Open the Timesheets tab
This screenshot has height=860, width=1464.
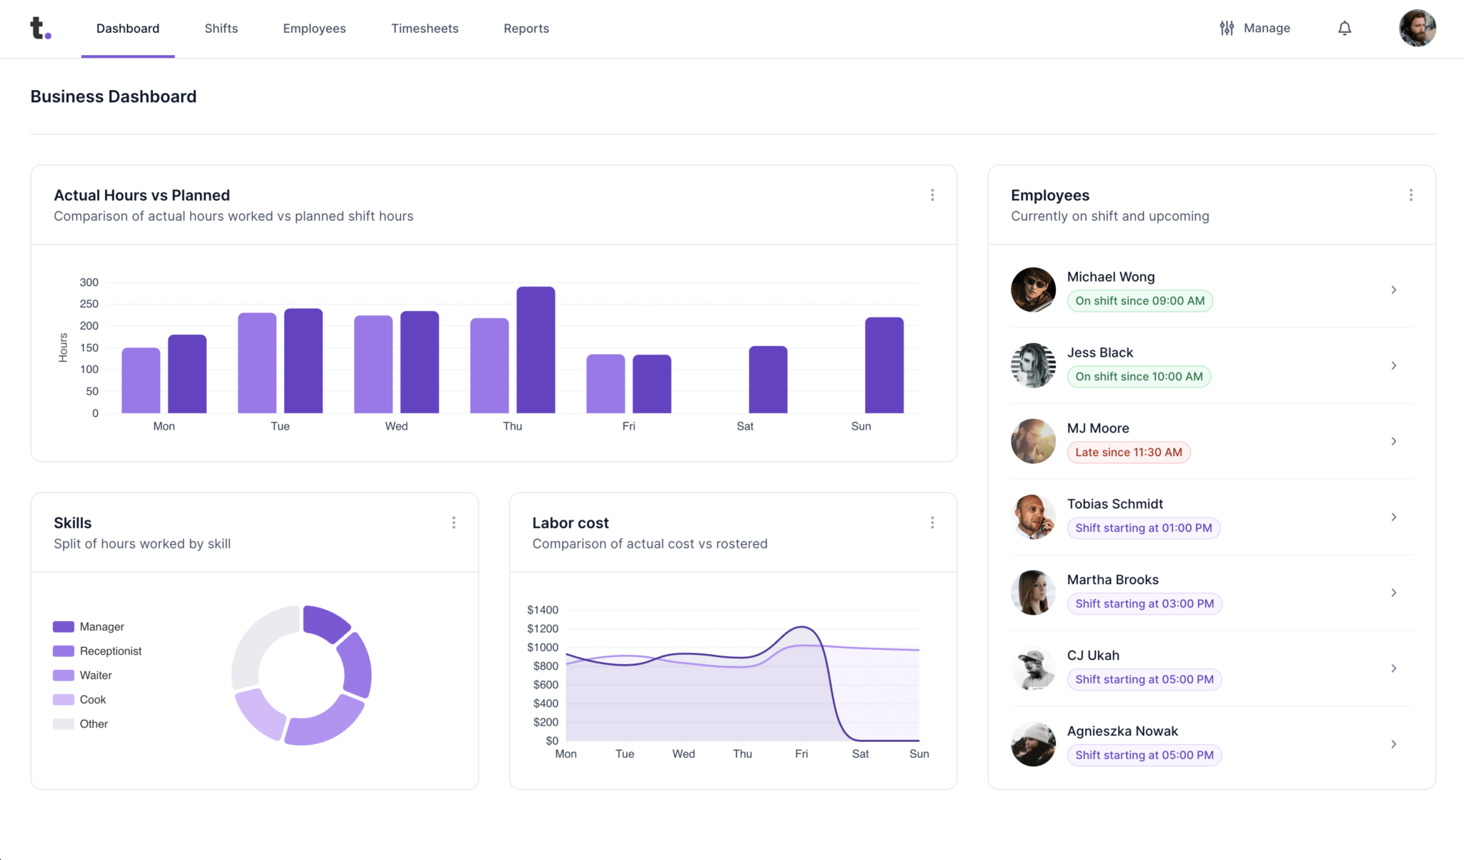(425, 29)
